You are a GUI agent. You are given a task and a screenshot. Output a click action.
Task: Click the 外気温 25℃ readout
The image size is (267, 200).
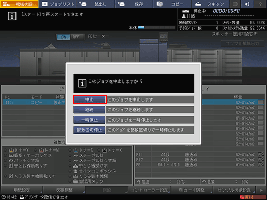coord(168,181)
